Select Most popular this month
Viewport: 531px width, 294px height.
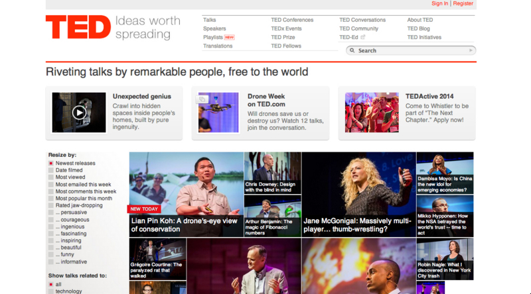pyautogui.click(x=51, y=199)
